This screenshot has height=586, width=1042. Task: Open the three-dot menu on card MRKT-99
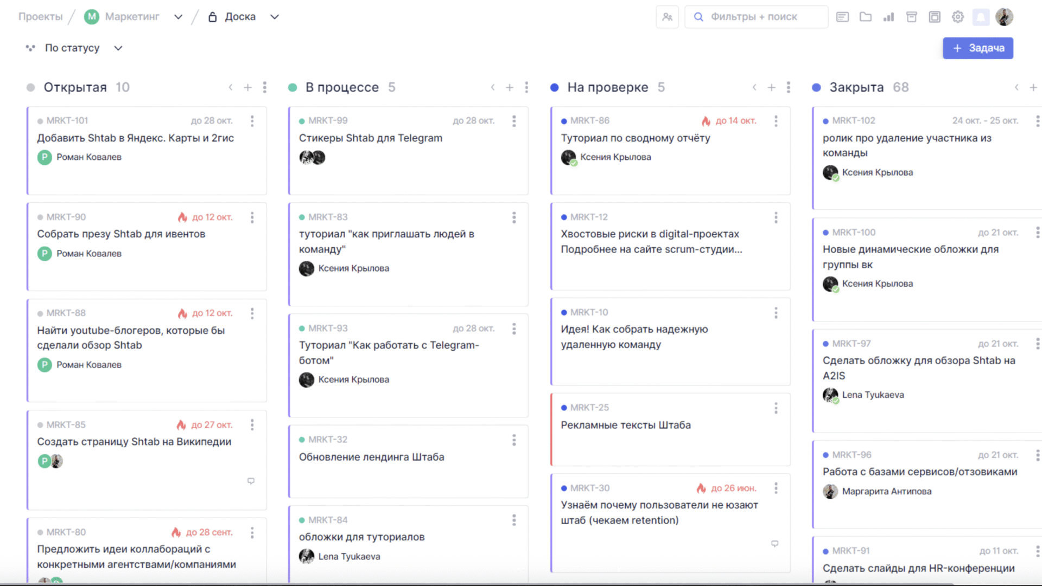pyautogui.click(x=514, y=121)
